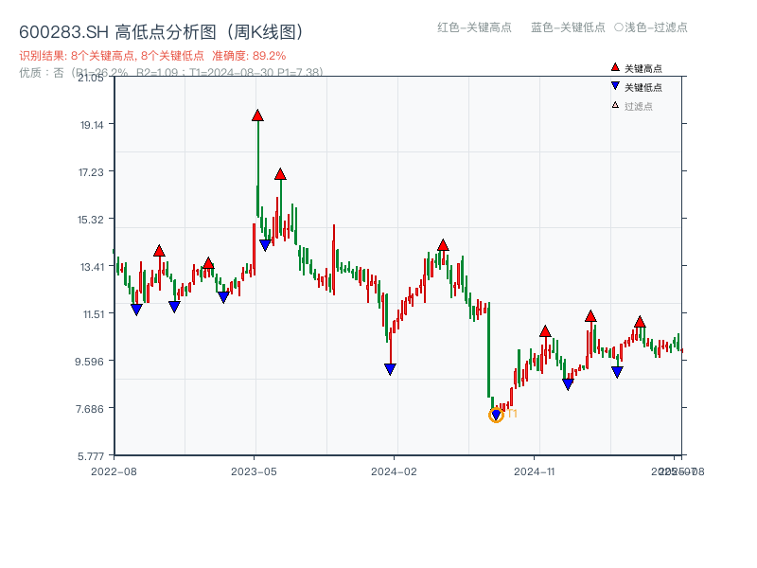Click the 关键高点 legend label

tap(643, 68)
